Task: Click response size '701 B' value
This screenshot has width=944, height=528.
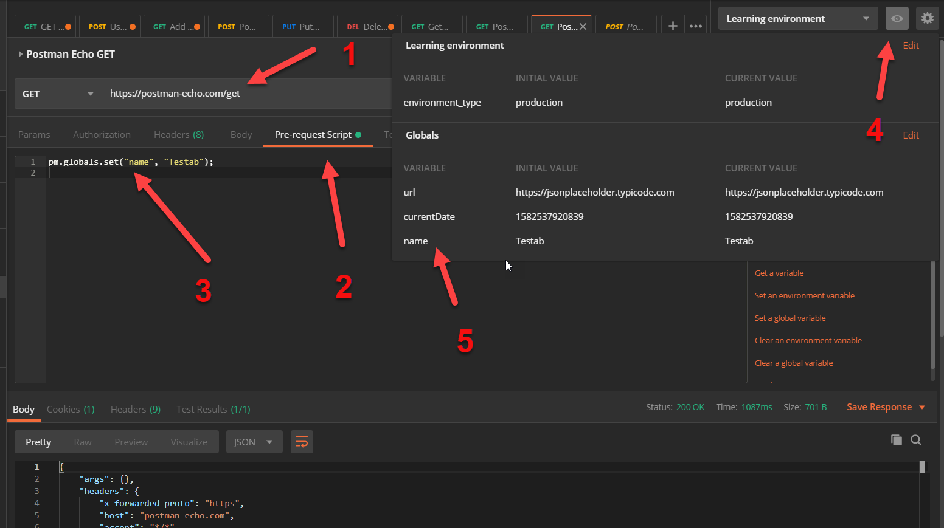Action: tap(816, 407)
